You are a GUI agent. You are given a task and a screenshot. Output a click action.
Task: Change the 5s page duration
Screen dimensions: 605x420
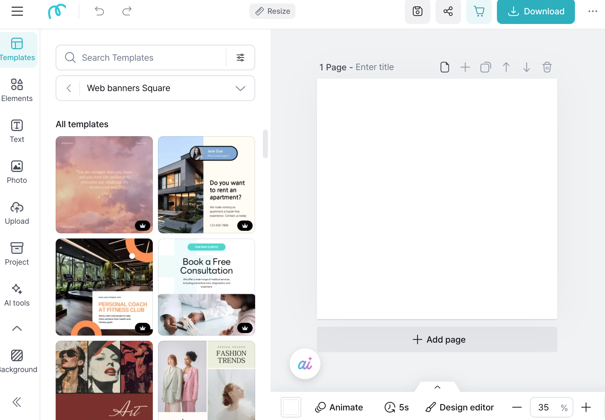coord(397,407)
